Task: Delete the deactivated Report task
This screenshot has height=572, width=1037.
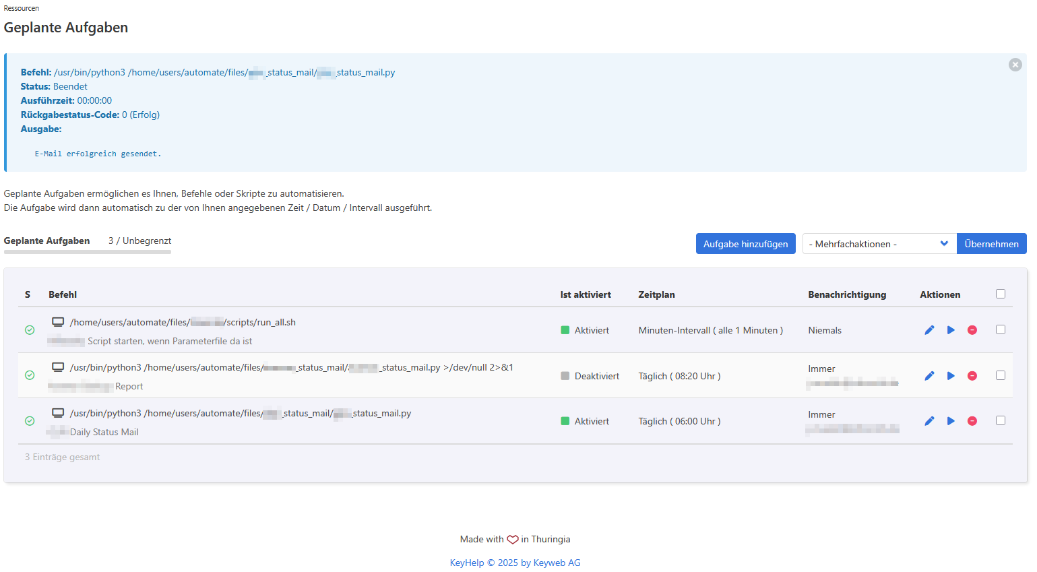Action: [x=972, y=376]
